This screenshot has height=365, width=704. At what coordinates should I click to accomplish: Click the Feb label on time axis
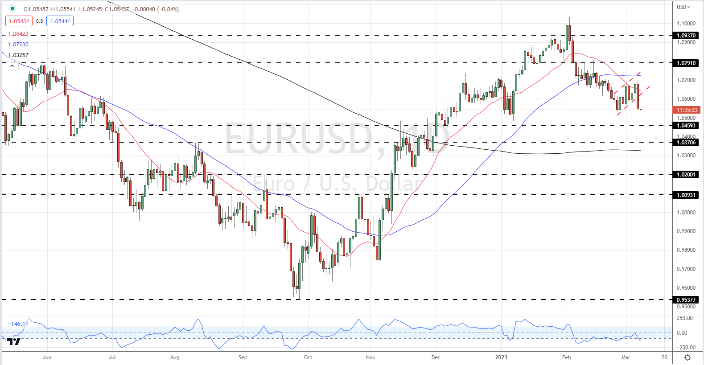click(567, 357)
